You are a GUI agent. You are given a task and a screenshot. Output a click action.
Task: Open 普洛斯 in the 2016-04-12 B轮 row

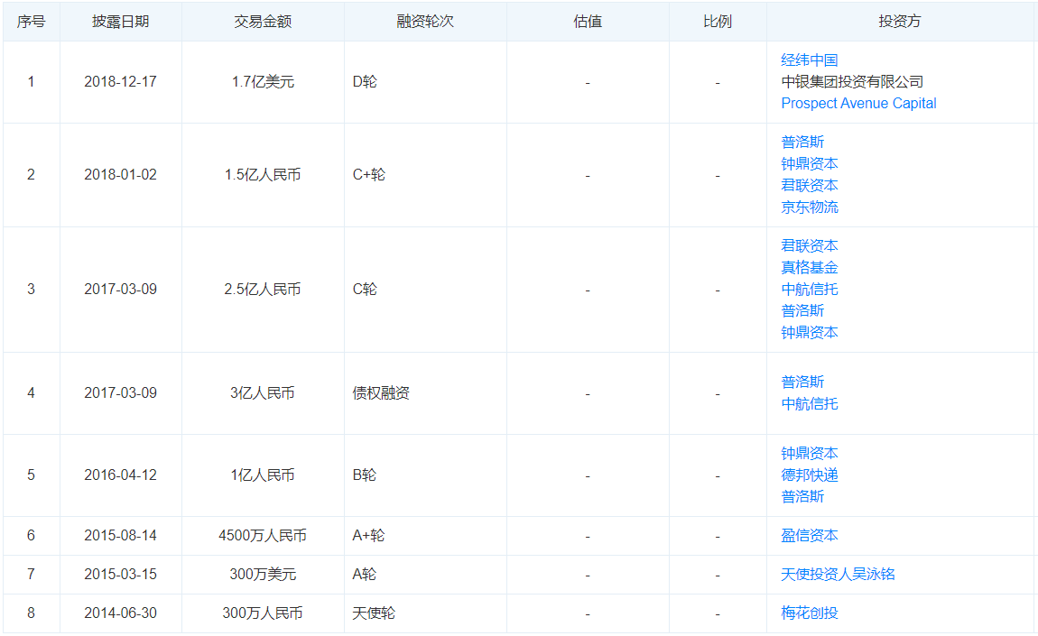pos(802,497)
